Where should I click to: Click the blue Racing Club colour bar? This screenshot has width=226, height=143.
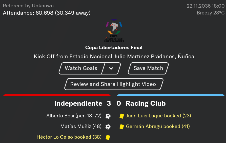click(171, 95)
